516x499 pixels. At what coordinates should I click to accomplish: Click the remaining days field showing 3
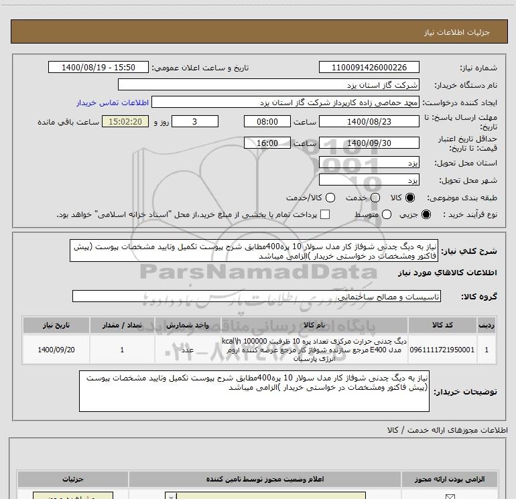click(x=195, y=121)
